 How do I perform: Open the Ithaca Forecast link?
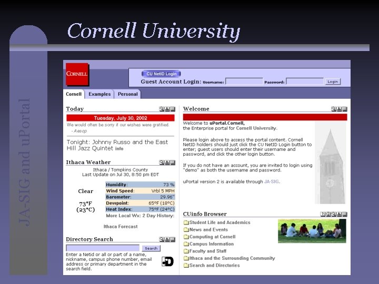click(x=121, y=227)
